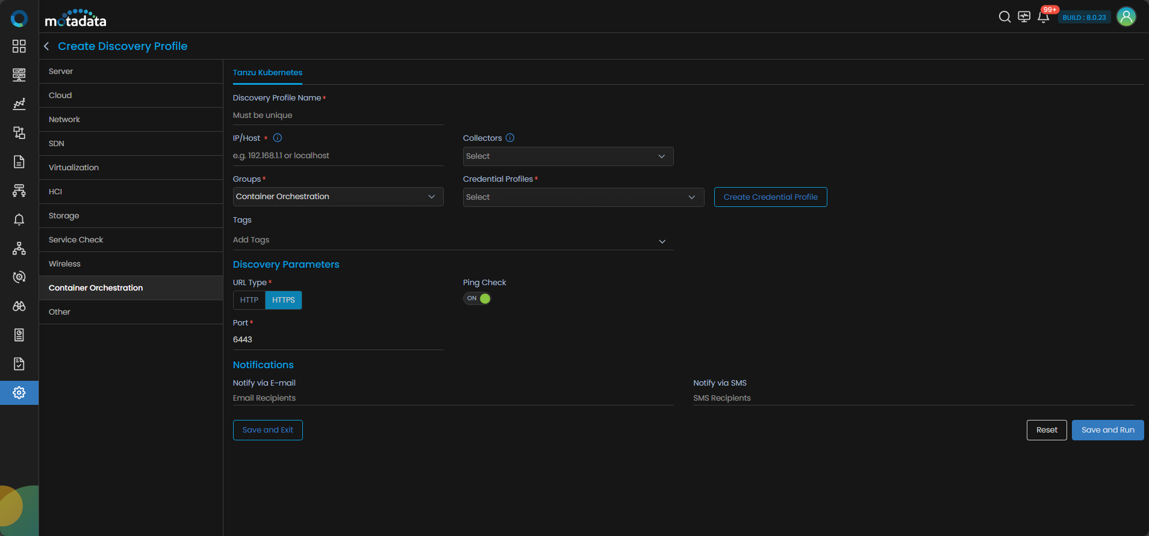The image size is (1149, 536).
Task: Open the user profile avatar
Action: (x=1126, y=17)
